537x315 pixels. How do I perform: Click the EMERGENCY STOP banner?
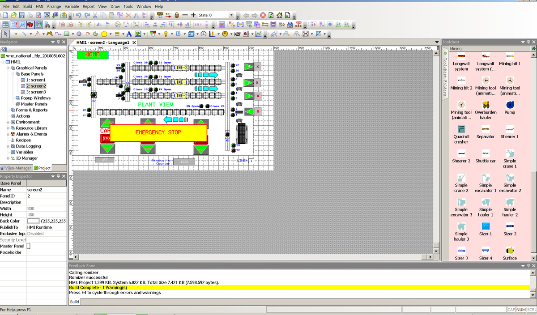(158, 133)
